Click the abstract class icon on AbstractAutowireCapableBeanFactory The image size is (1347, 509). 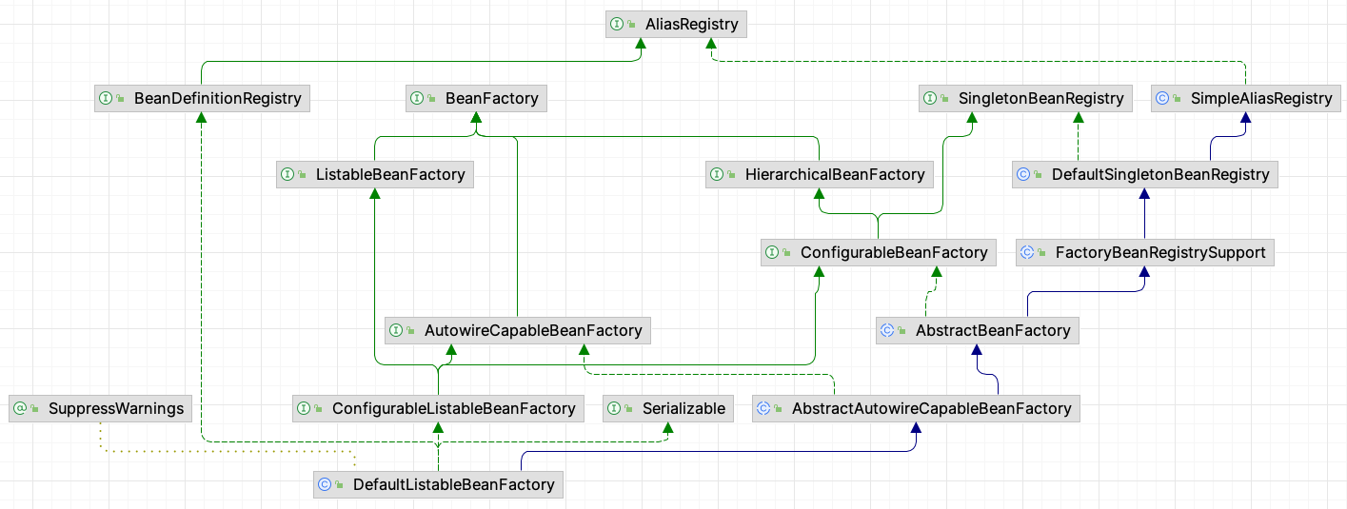[x=763, y=409]
